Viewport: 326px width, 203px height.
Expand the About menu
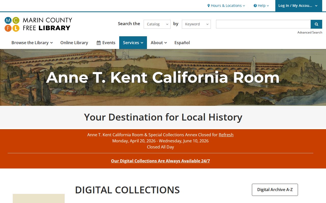click(159, 43)
